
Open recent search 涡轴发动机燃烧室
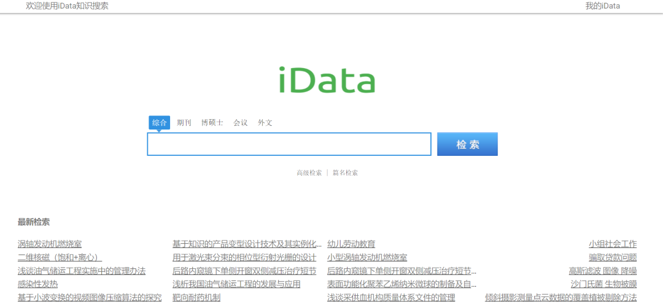point(50,244)
